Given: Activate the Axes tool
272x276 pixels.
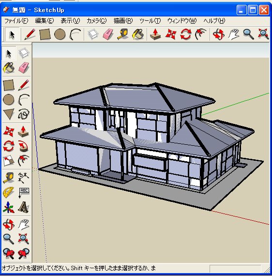Looking at the screenshot, I should tap(8, 207).
